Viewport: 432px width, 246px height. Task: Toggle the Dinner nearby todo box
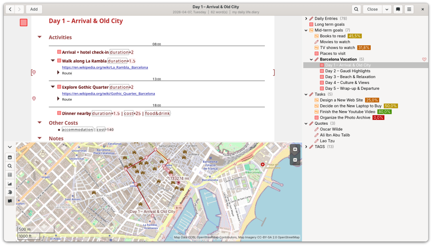coord(59,113)
